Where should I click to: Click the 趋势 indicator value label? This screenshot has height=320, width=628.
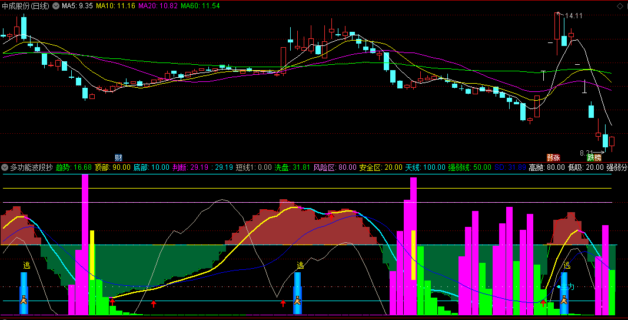point(74,167)
